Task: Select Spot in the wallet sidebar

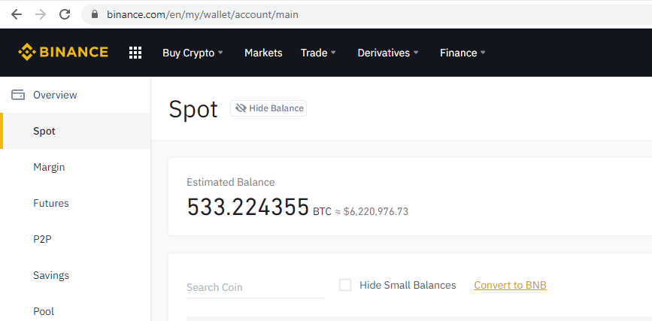Action: coord(75,131)
